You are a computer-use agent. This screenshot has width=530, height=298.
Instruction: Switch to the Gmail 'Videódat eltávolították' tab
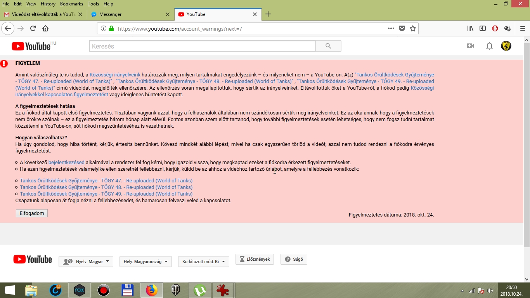click(x=43, y=14)
